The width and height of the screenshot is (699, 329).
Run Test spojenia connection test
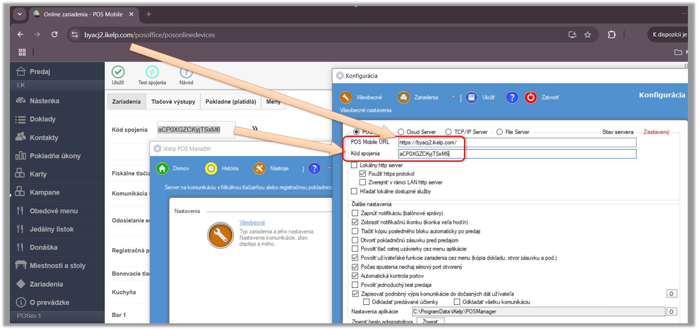[152, 72]
